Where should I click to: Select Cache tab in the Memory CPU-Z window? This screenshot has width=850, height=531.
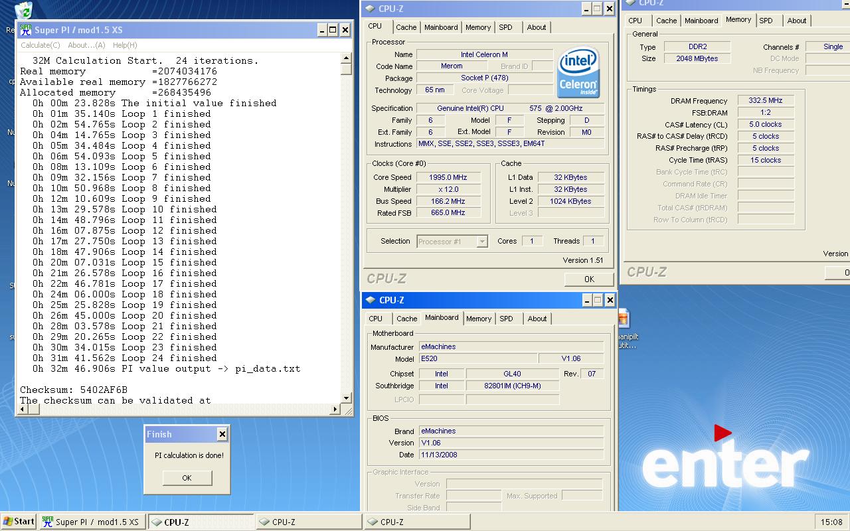667,21
